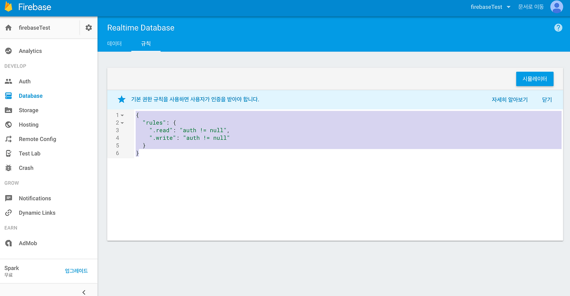The image size is (570, 296).
Task: Click the Database icon in sidebar
Action: (8, 96)
